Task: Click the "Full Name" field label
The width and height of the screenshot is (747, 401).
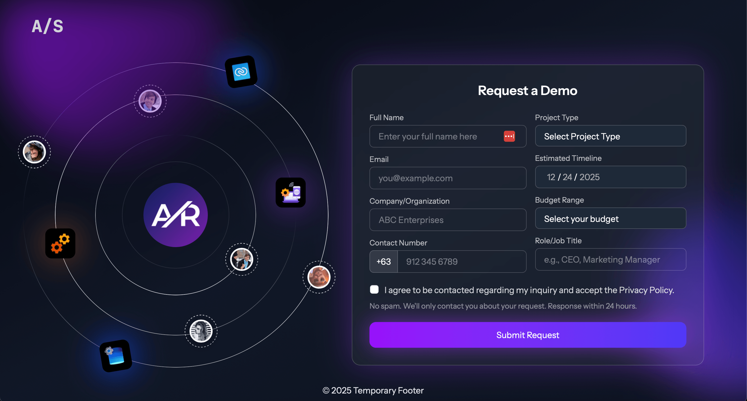Action: click(x=386, y=118)
